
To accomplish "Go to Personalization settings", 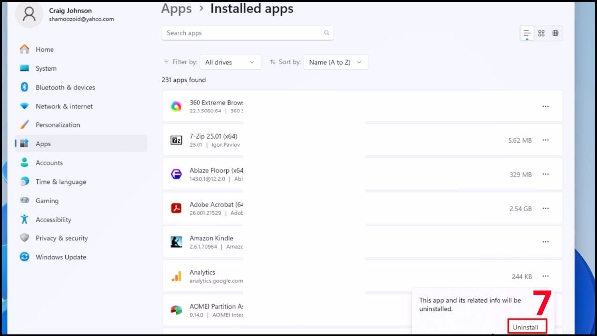I will 81,125.
